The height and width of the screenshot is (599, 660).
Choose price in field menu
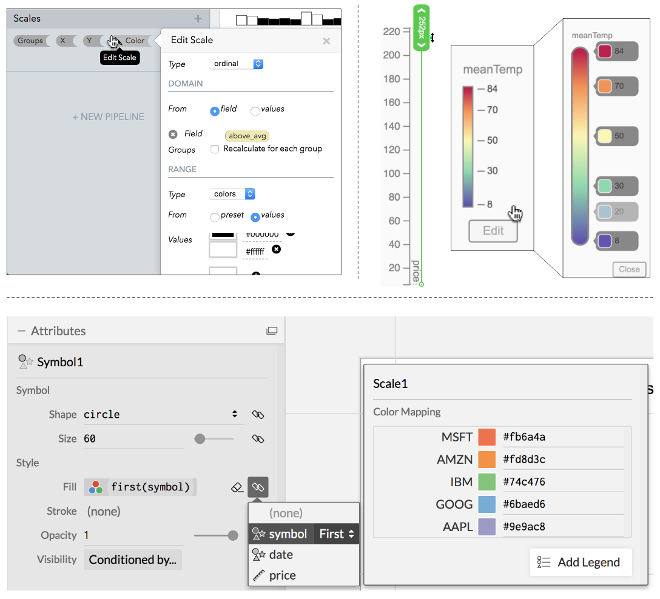click(303, 575)
